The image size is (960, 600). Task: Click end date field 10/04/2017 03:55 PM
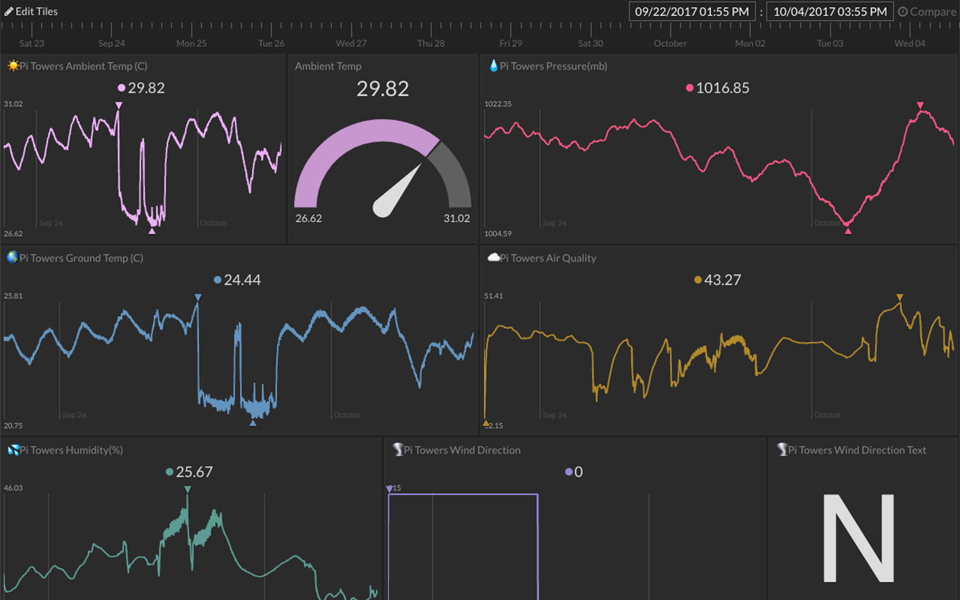[830, 12]
